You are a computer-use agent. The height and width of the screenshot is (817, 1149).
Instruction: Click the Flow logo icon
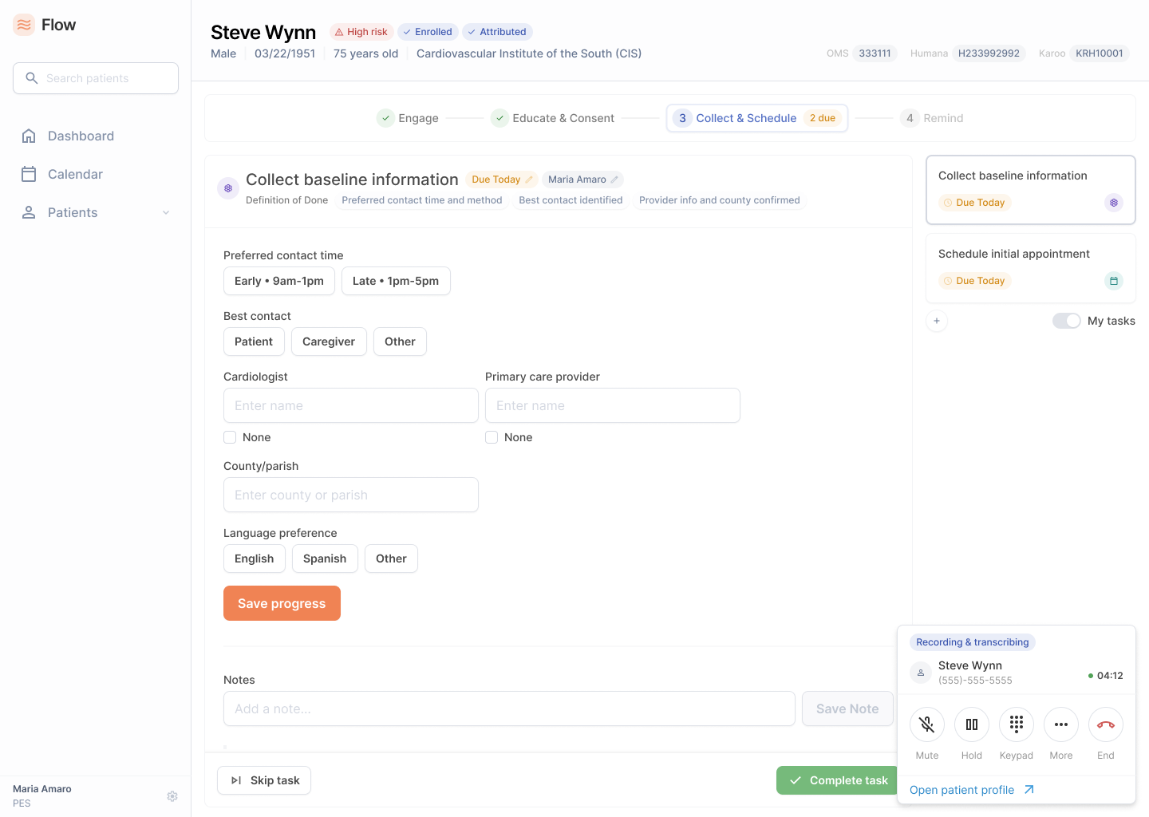coord(24,25)
